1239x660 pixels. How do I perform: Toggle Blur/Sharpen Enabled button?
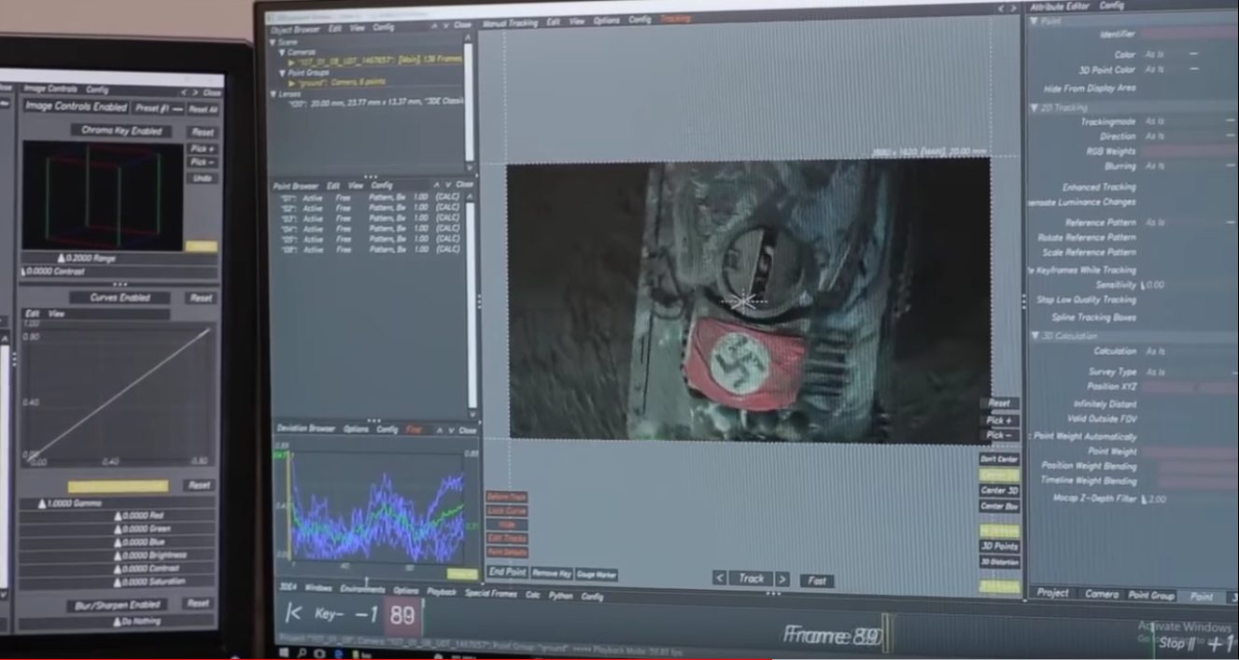(119, 605)
